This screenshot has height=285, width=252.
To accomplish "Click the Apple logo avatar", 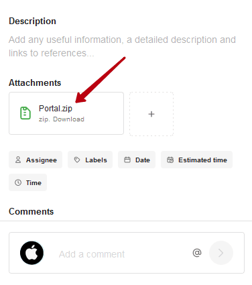I will 31,253.
